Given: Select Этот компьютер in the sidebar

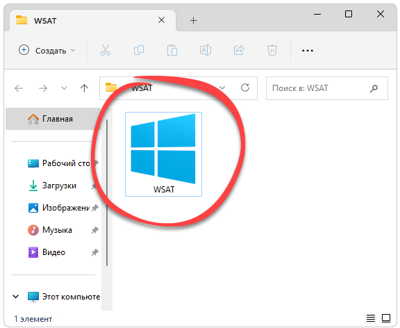Looking at the screenshot, I should [x=64, y=297].
